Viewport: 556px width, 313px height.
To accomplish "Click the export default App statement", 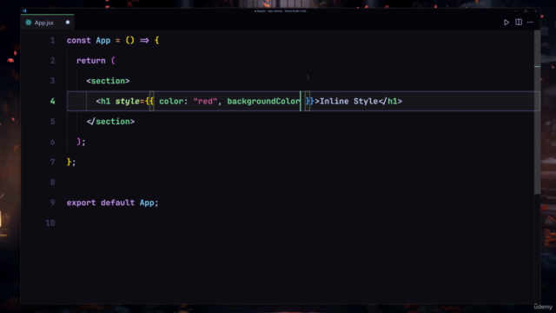I will (112, 203).
